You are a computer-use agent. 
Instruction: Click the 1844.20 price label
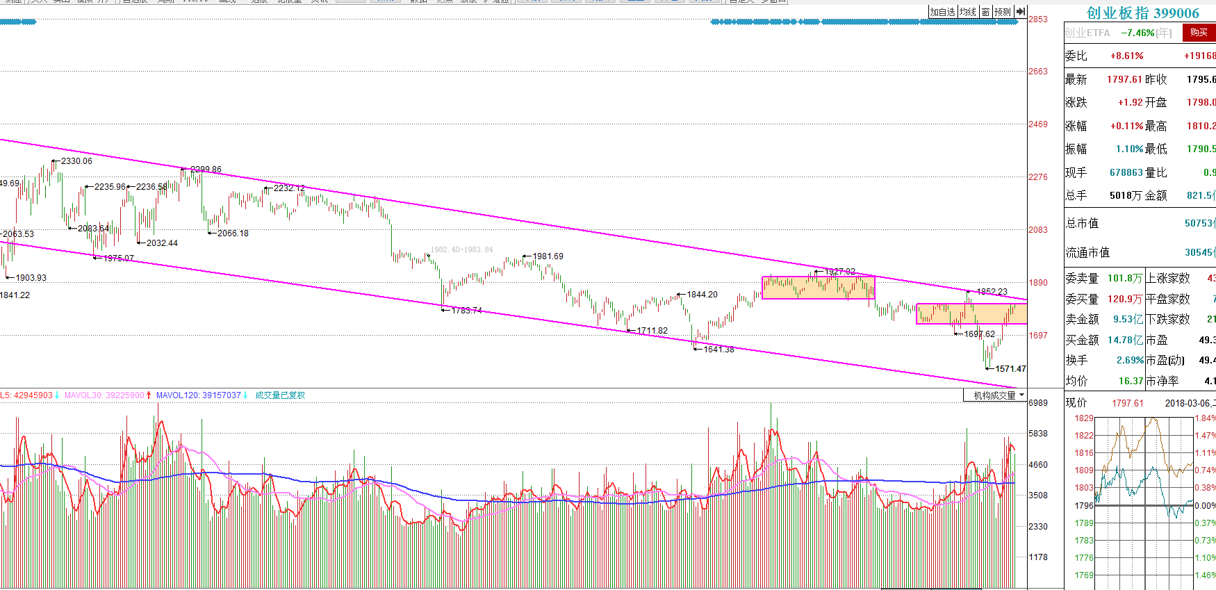[x=702, y=295]
